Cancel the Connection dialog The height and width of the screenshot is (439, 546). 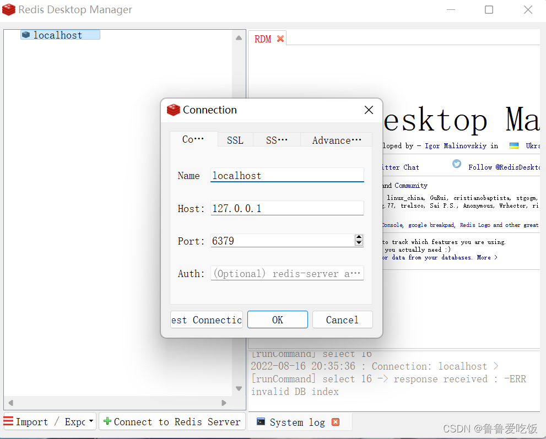tap(342, 319)
